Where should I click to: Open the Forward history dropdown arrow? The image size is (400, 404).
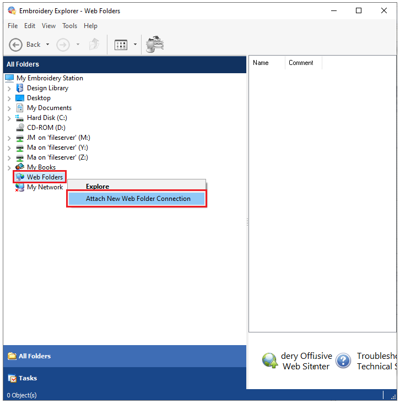click(78, 45)
